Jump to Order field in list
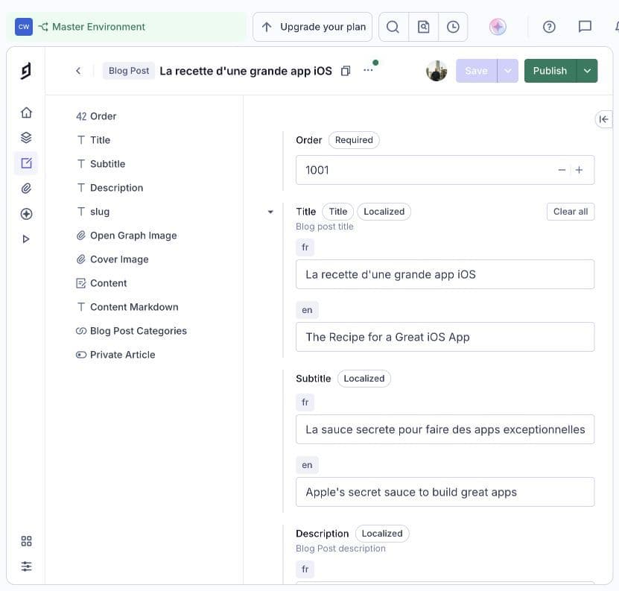The width and height of the screenshot is (619, 591). tap(96, 116)
